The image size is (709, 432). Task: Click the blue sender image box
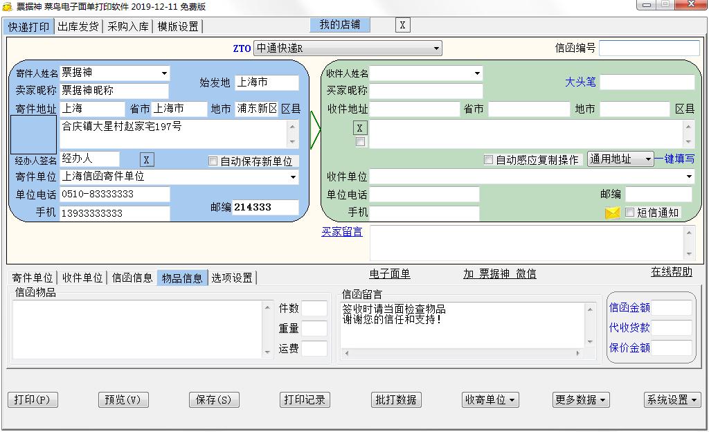[x=33, y=134]
